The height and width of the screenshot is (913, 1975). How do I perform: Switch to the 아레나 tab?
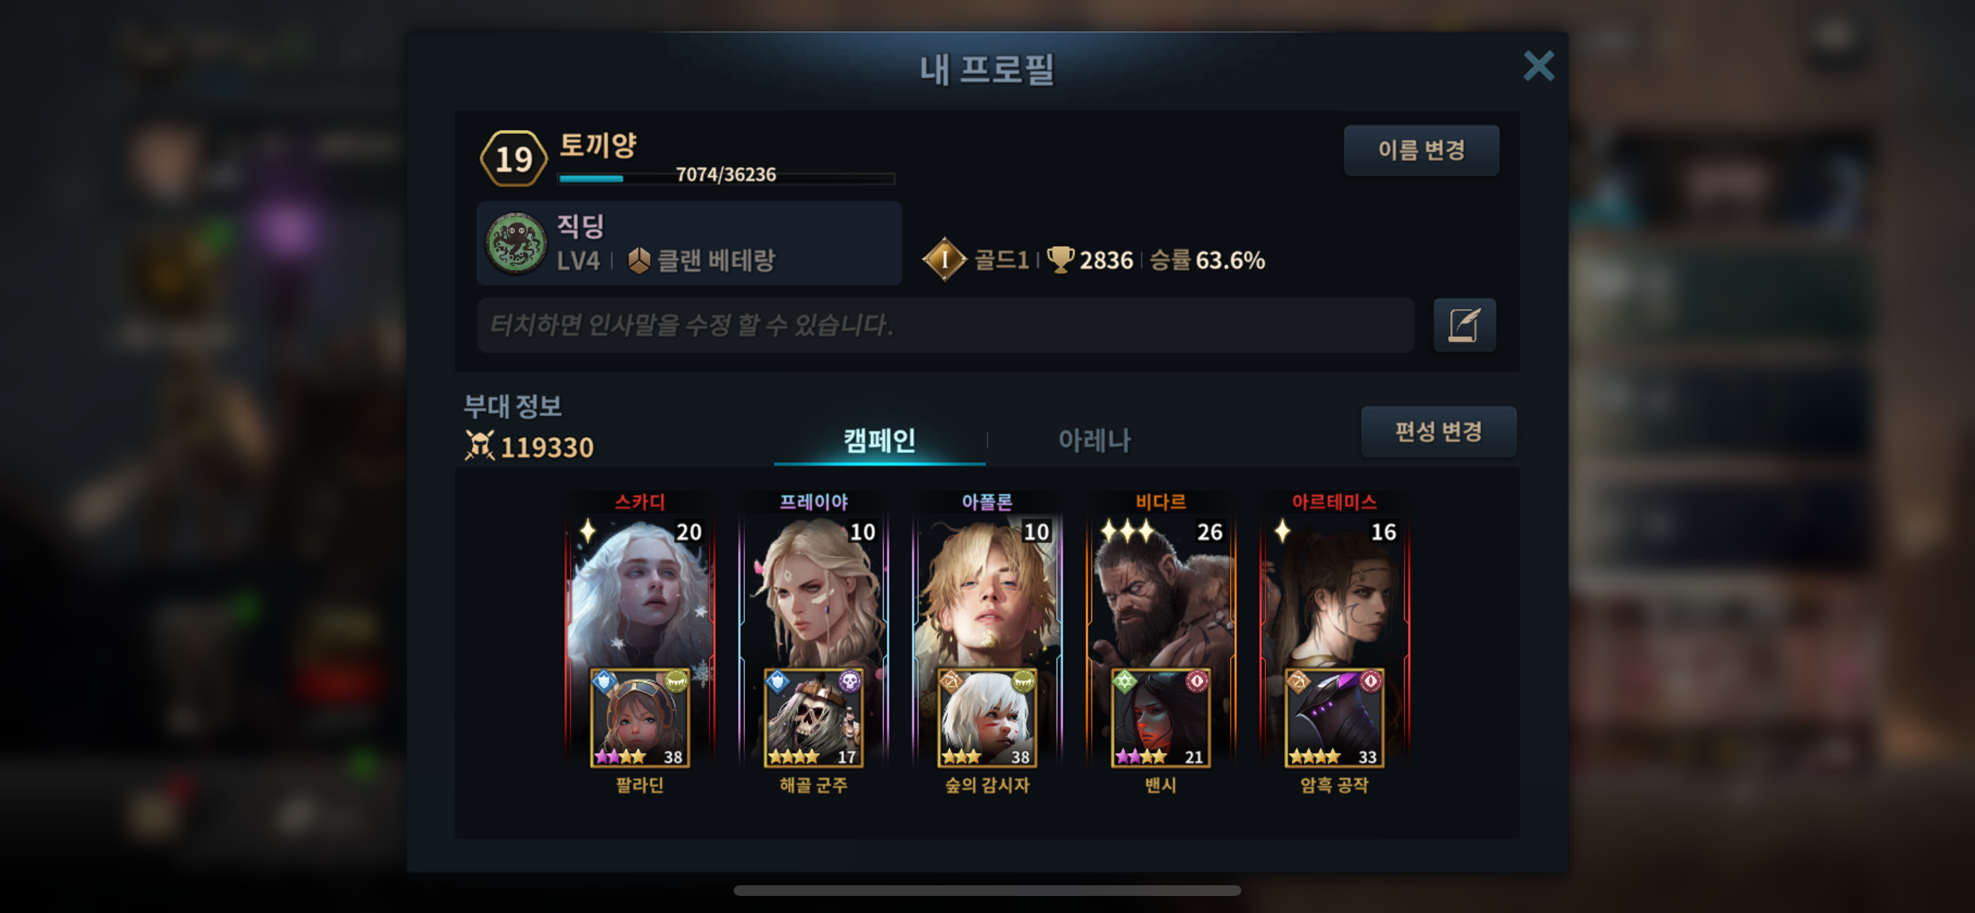pos(1094,440)
